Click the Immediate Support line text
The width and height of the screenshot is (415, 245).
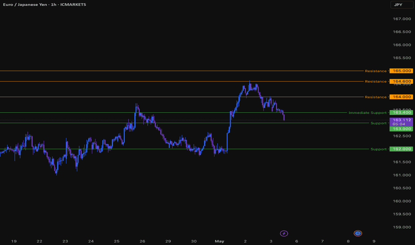point(367,113)
